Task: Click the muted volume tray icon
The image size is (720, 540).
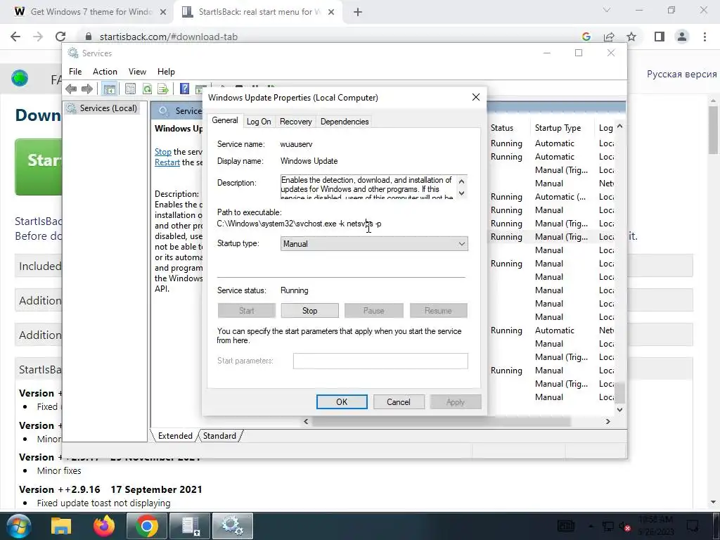Action: (624, 526)
